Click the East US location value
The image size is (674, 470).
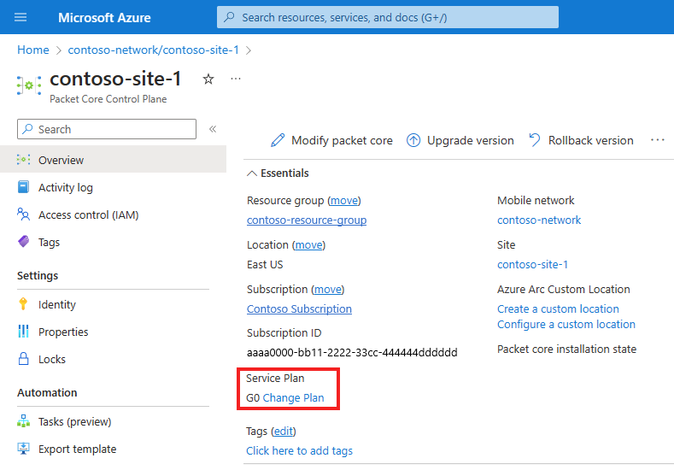point(265,265)
